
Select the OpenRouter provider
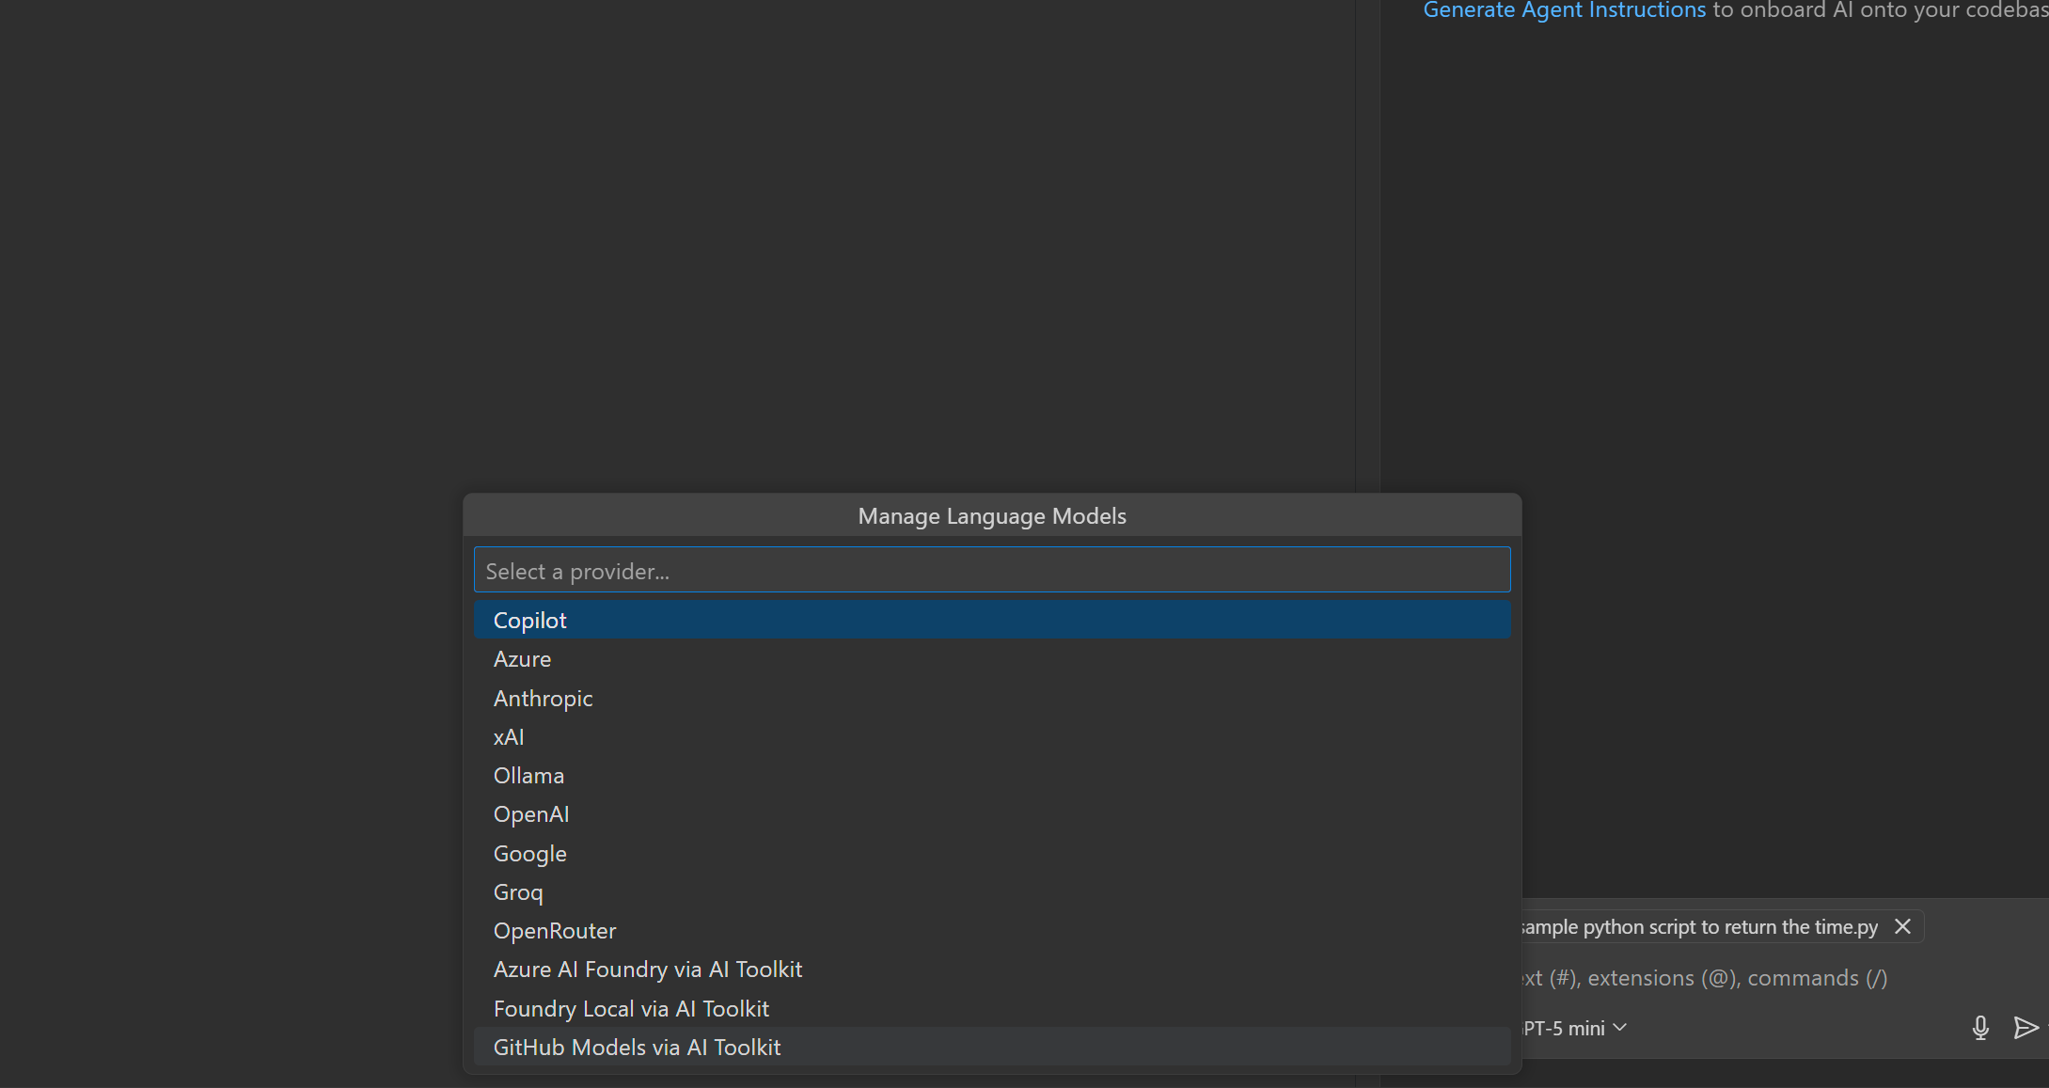tap(555, 931)
